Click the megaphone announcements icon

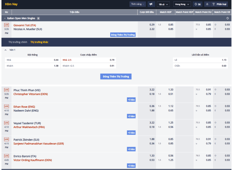(151, 4)
